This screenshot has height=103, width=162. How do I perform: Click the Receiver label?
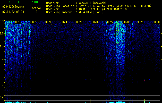52,9
